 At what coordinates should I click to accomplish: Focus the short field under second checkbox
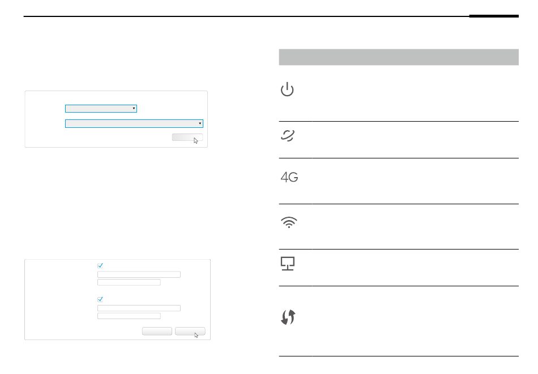tap(129, 316)
